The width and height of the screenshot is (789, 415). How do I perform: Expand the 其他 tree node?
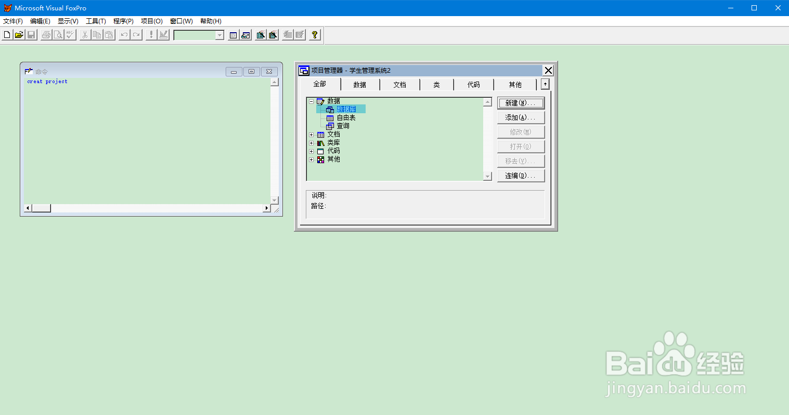312,159
